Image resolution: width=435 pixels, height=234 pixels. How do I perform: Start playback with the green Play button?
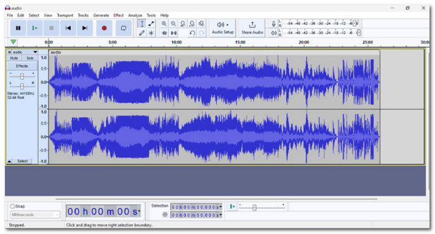(35, 28)
